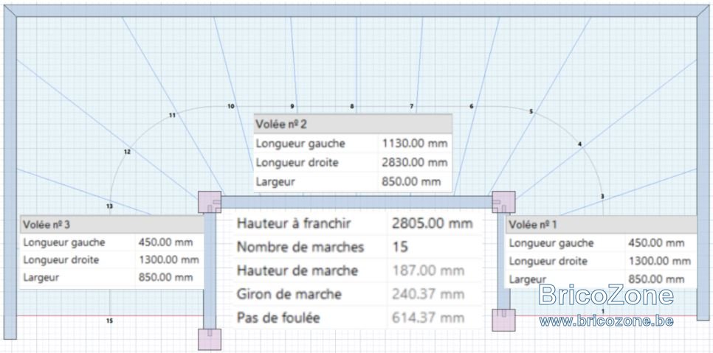Edit Volée nº 1 Longueur droite 1300.00 mm
The image size is (713, 353).
pos(659,261)
